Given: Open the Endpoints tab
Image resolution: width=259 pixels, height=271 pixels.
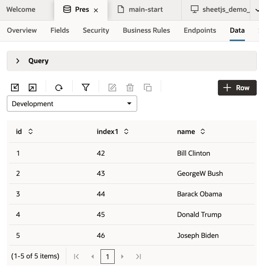Looking at the screenshot, I should point(200,30).
